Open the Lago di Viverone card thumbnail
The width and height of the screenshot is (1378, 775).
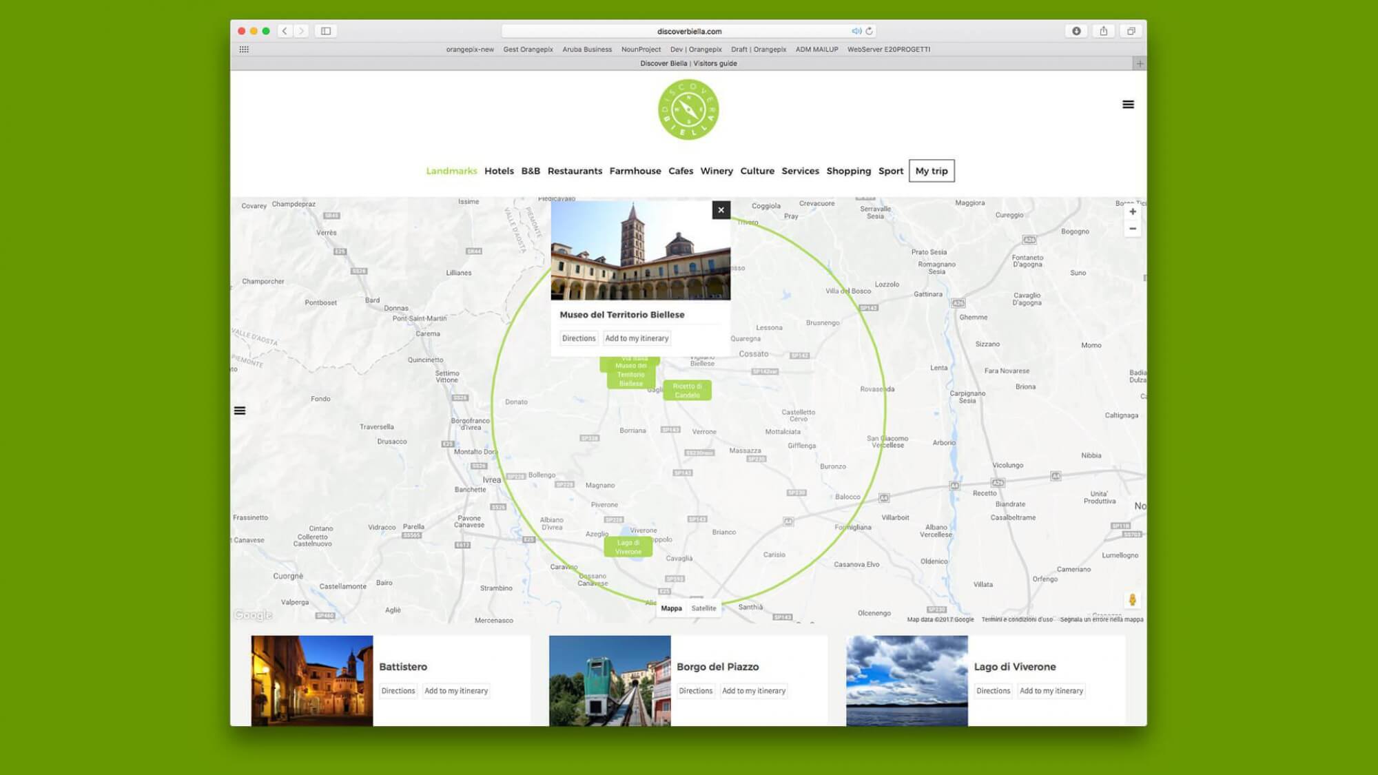coord(907,681)
